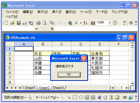
Task: Click OK in the message dialog
Action: click(69, 75)
